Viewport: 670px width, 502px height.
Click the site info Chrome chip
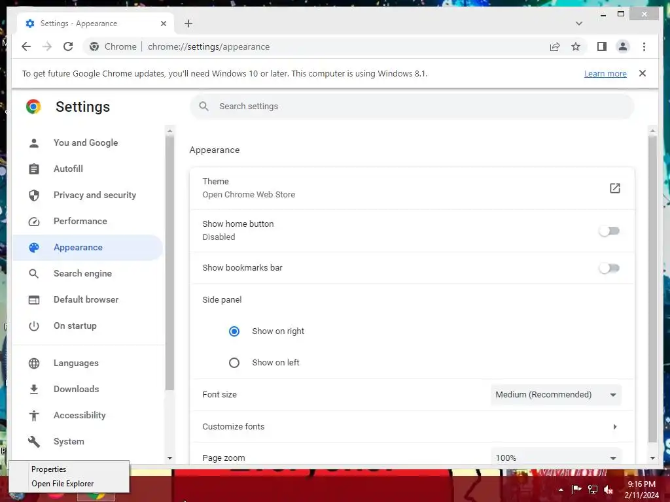(113, 46)
